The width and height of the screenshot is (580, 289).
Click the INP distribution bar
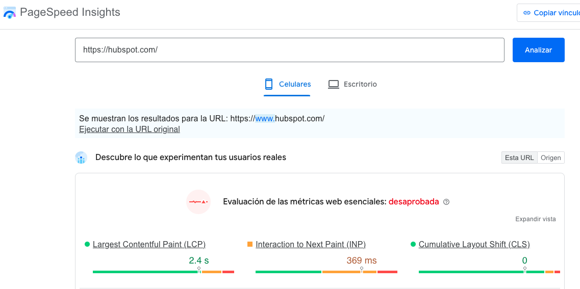pos(326,272)
